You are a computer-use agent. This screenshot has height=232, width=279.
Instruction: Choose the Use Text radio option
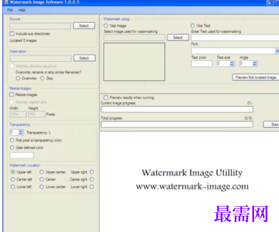[193, 26]
